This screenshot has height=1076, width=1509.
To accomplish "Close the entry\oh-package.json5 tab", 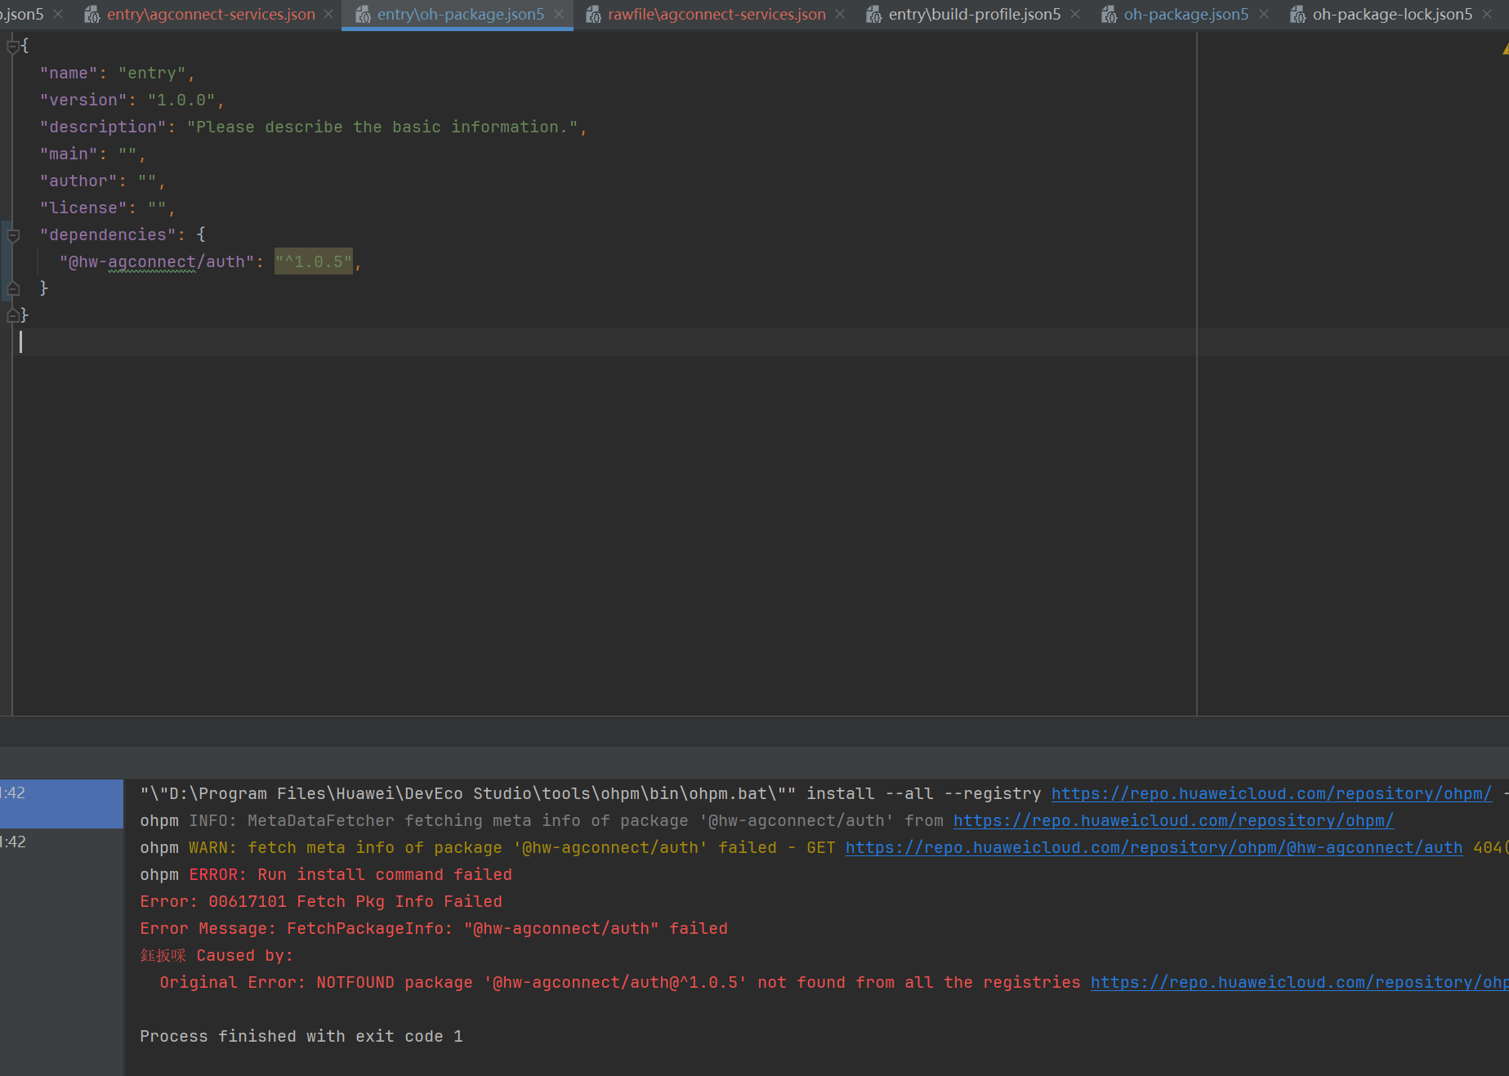I will [559, 15].
